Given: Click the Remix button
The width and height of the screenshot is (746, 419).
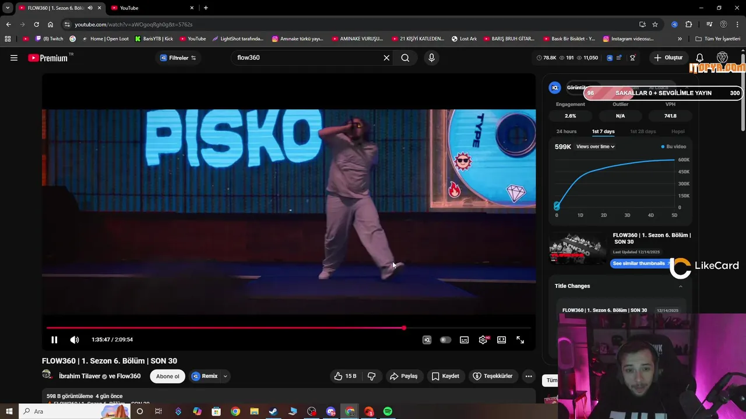Looking at the screenshot, I should (205, 376).
